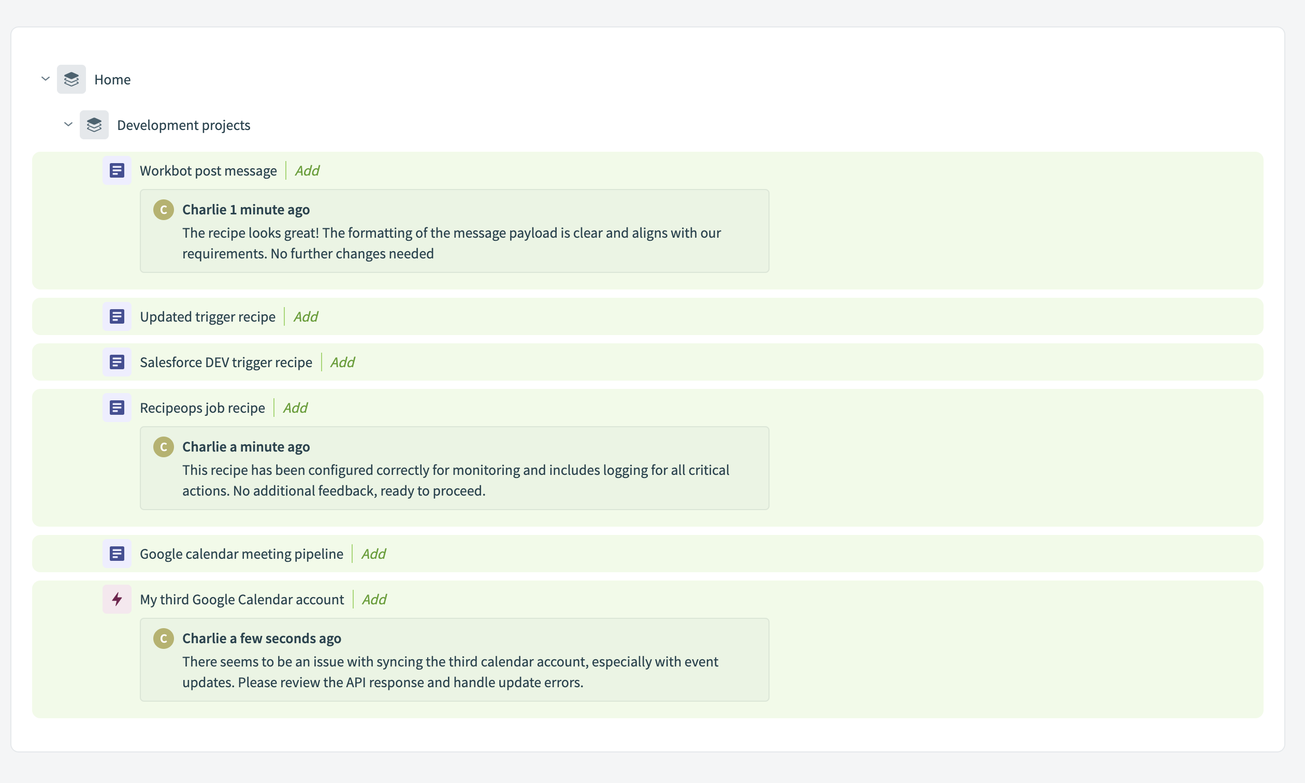Click the lightning icon for My third Google Calendar account
Viewport: 1305px width, 783px height.
coord(117,599)
